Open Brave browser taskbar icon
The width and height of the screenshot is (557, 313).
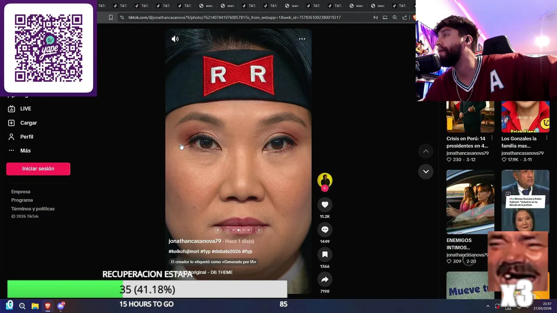pos(48,306)
